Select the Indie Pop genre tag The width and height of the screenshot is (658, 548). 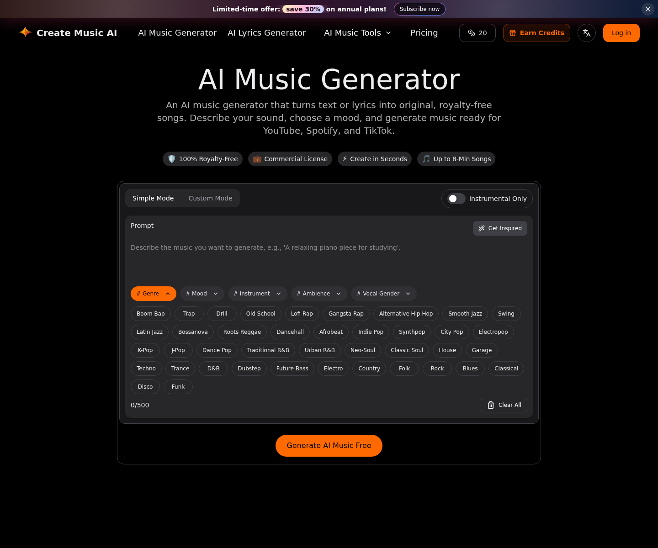(371, 332)
